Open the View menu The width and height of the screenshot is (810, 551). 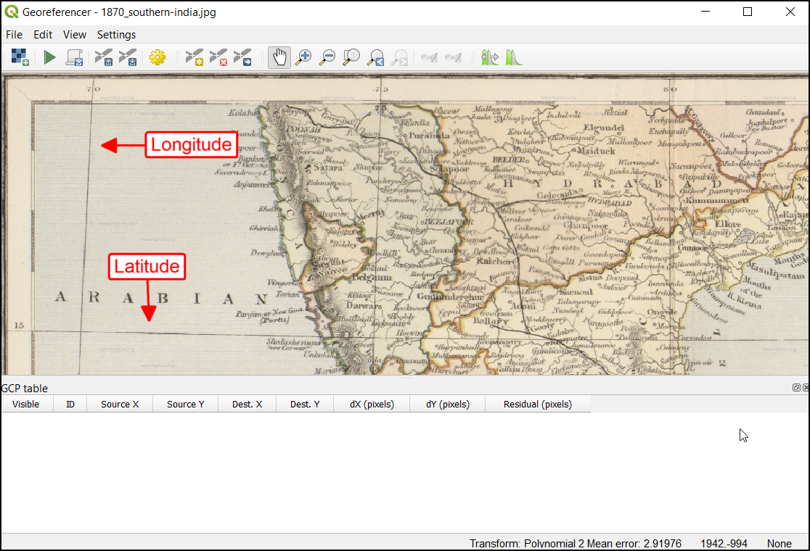(x=74, y=35)
